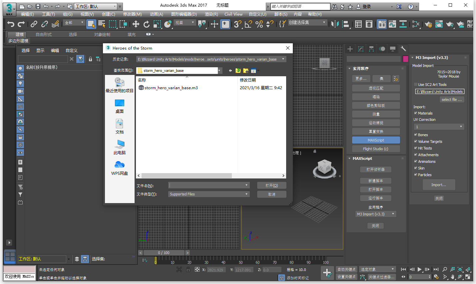The height and width of the screenshot is (284, 476).
Task: Toggle the Volume Targets checkbox
Action: 415,142
